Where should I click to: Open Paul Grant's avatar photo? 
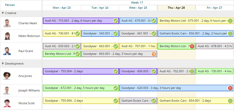tap(7, 51)
